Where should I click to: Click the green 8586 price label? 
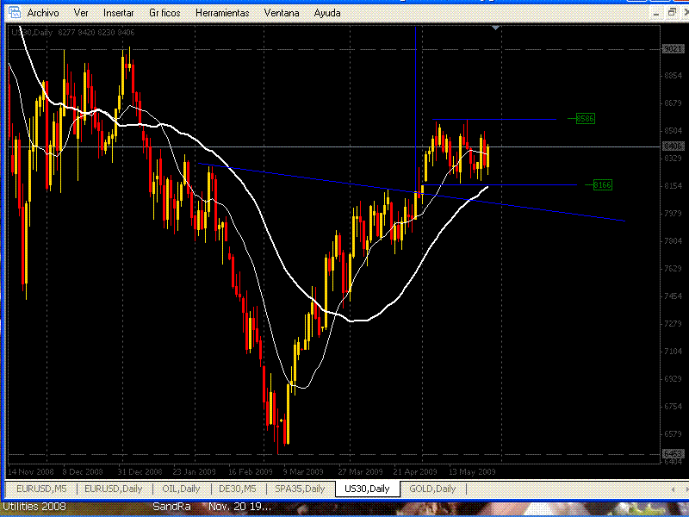[x=586, y=118]
